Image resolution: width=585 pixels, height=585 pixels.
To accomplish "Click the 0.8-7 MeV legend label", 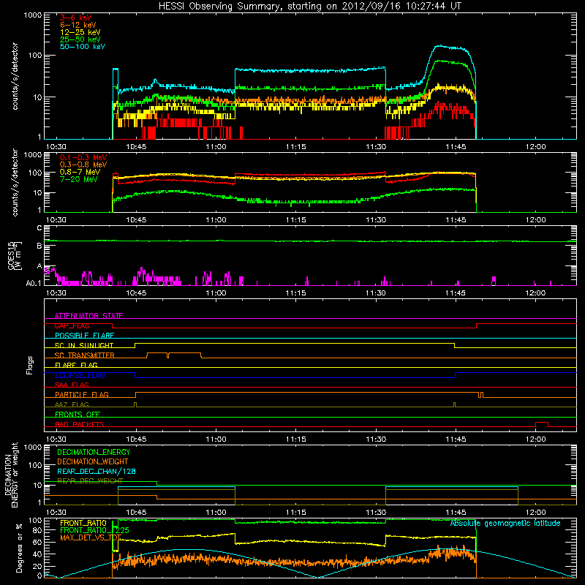I will click(x=80, y=172).
